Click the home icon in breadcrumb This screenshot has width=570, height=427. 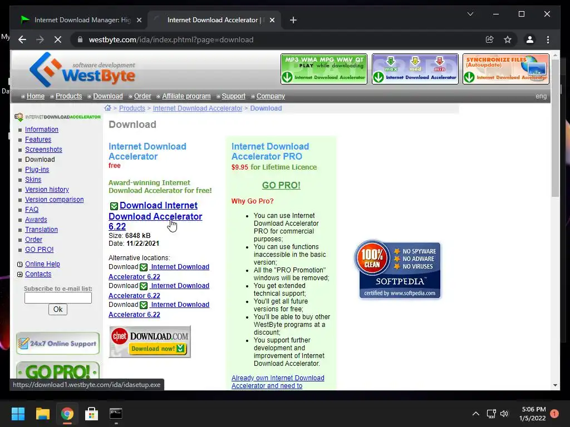pos(107,108)
